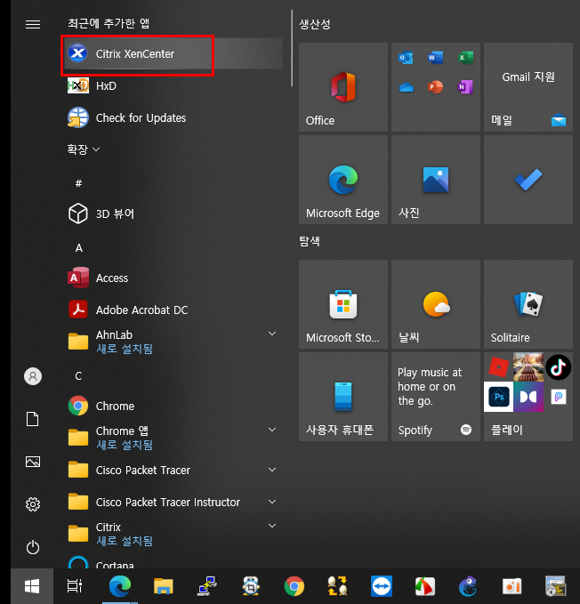This screenshot has height=604, width=580.
Task: Open the Solitaire tile
Action: click(x=528, y=304)
